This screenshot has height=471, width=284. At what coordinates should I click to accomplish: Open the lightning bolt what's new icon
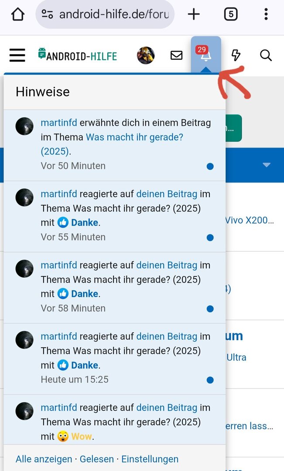pos(236,55)
